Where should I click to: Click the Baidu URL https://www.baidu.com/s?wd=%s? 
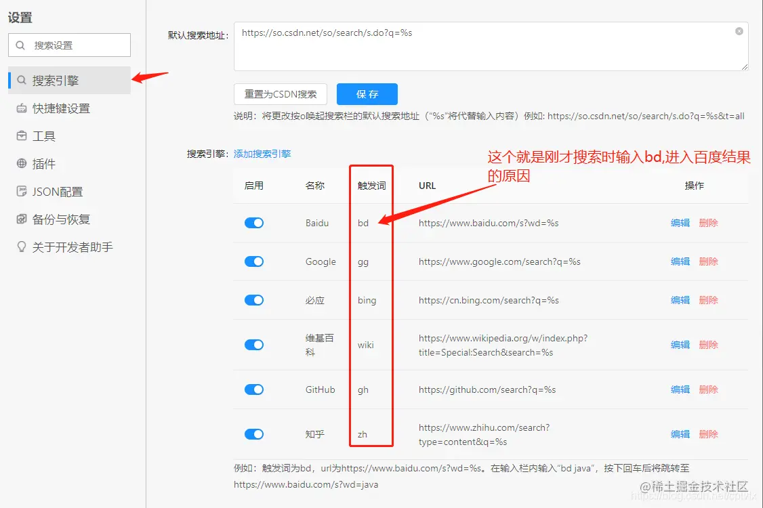tap(489, 223)
